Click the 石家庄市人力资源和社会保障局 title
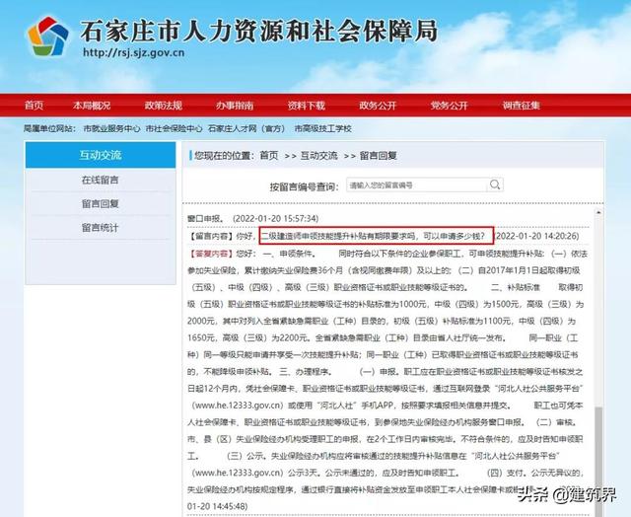 tap(258, 31)
